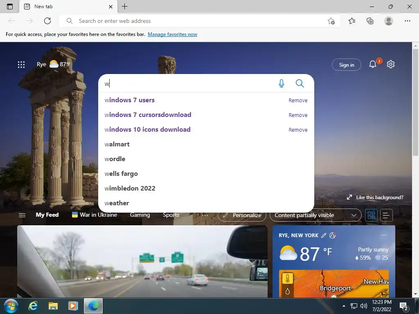419x314 pixels.
Task: Switch to grid layout view
Action: tap(371, 215)
